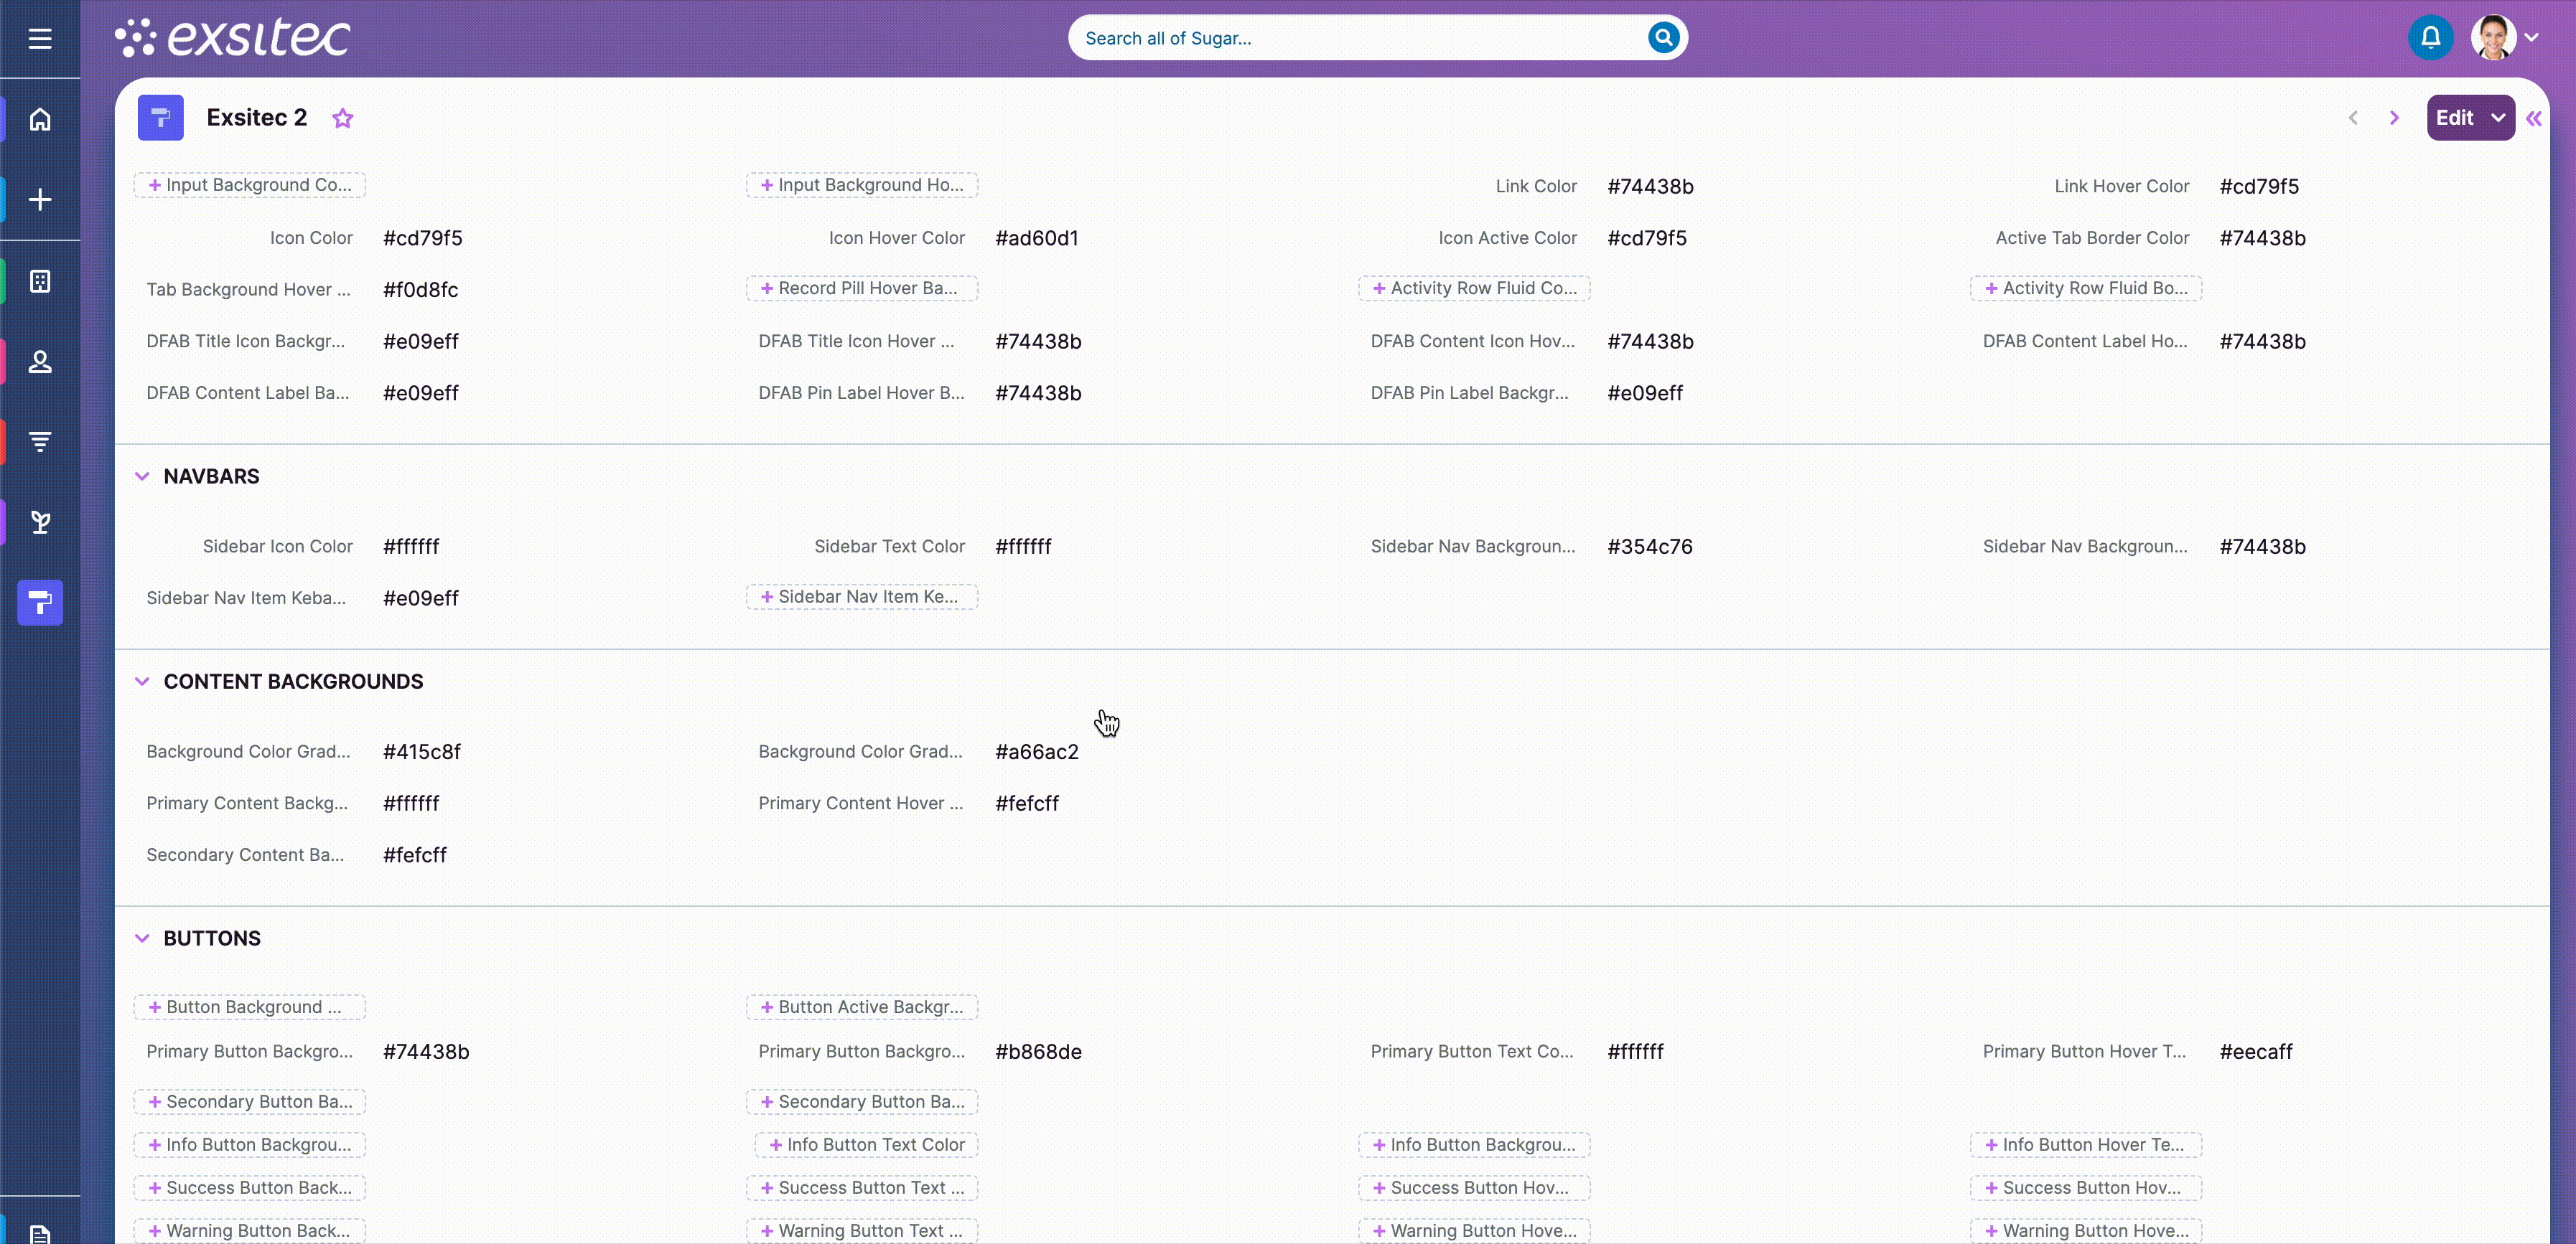2576x1244 pixels.
Task: Open the Contacts person icon
Action: click(40, 362)
